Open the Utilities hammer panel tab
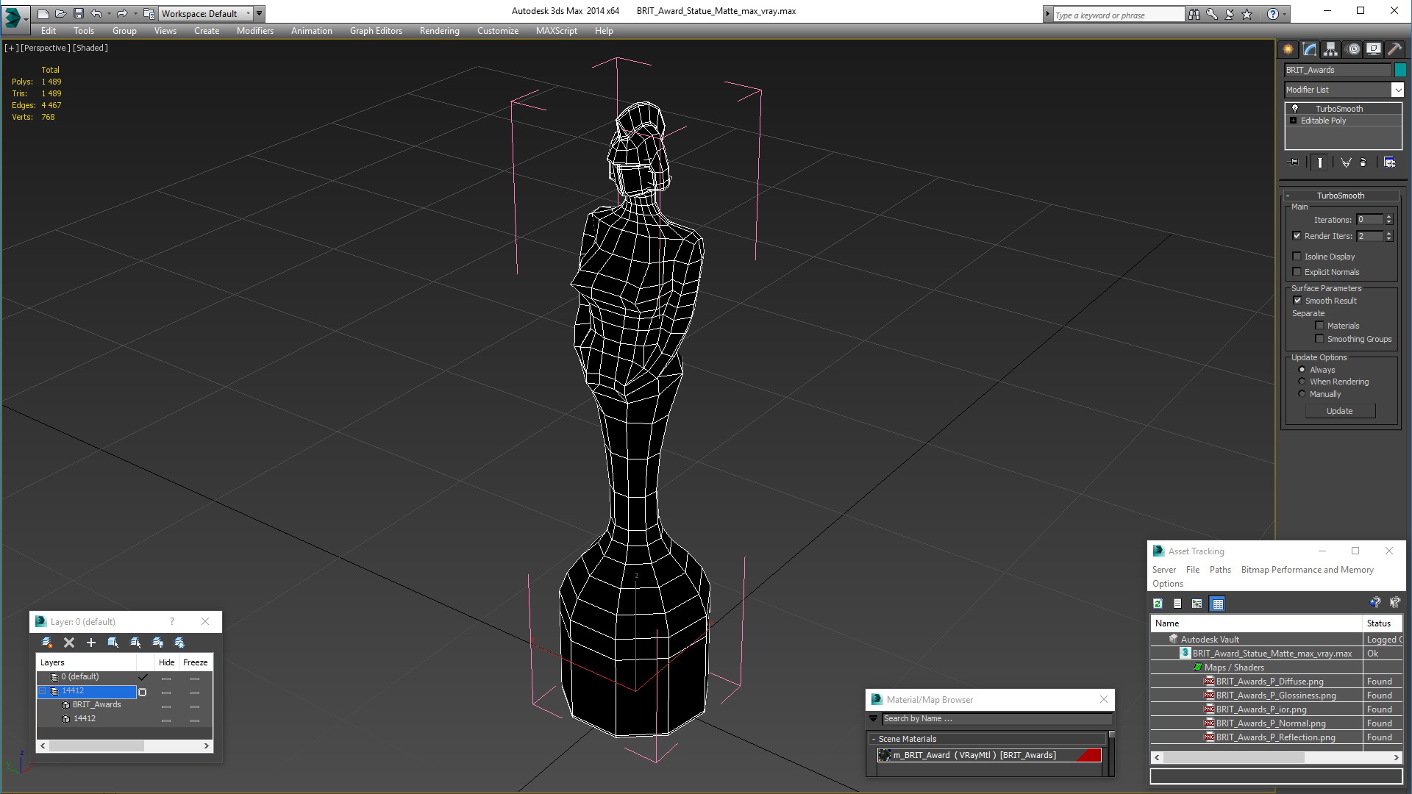Viewport: 1412px width, 794px height. click(1394, 49)
